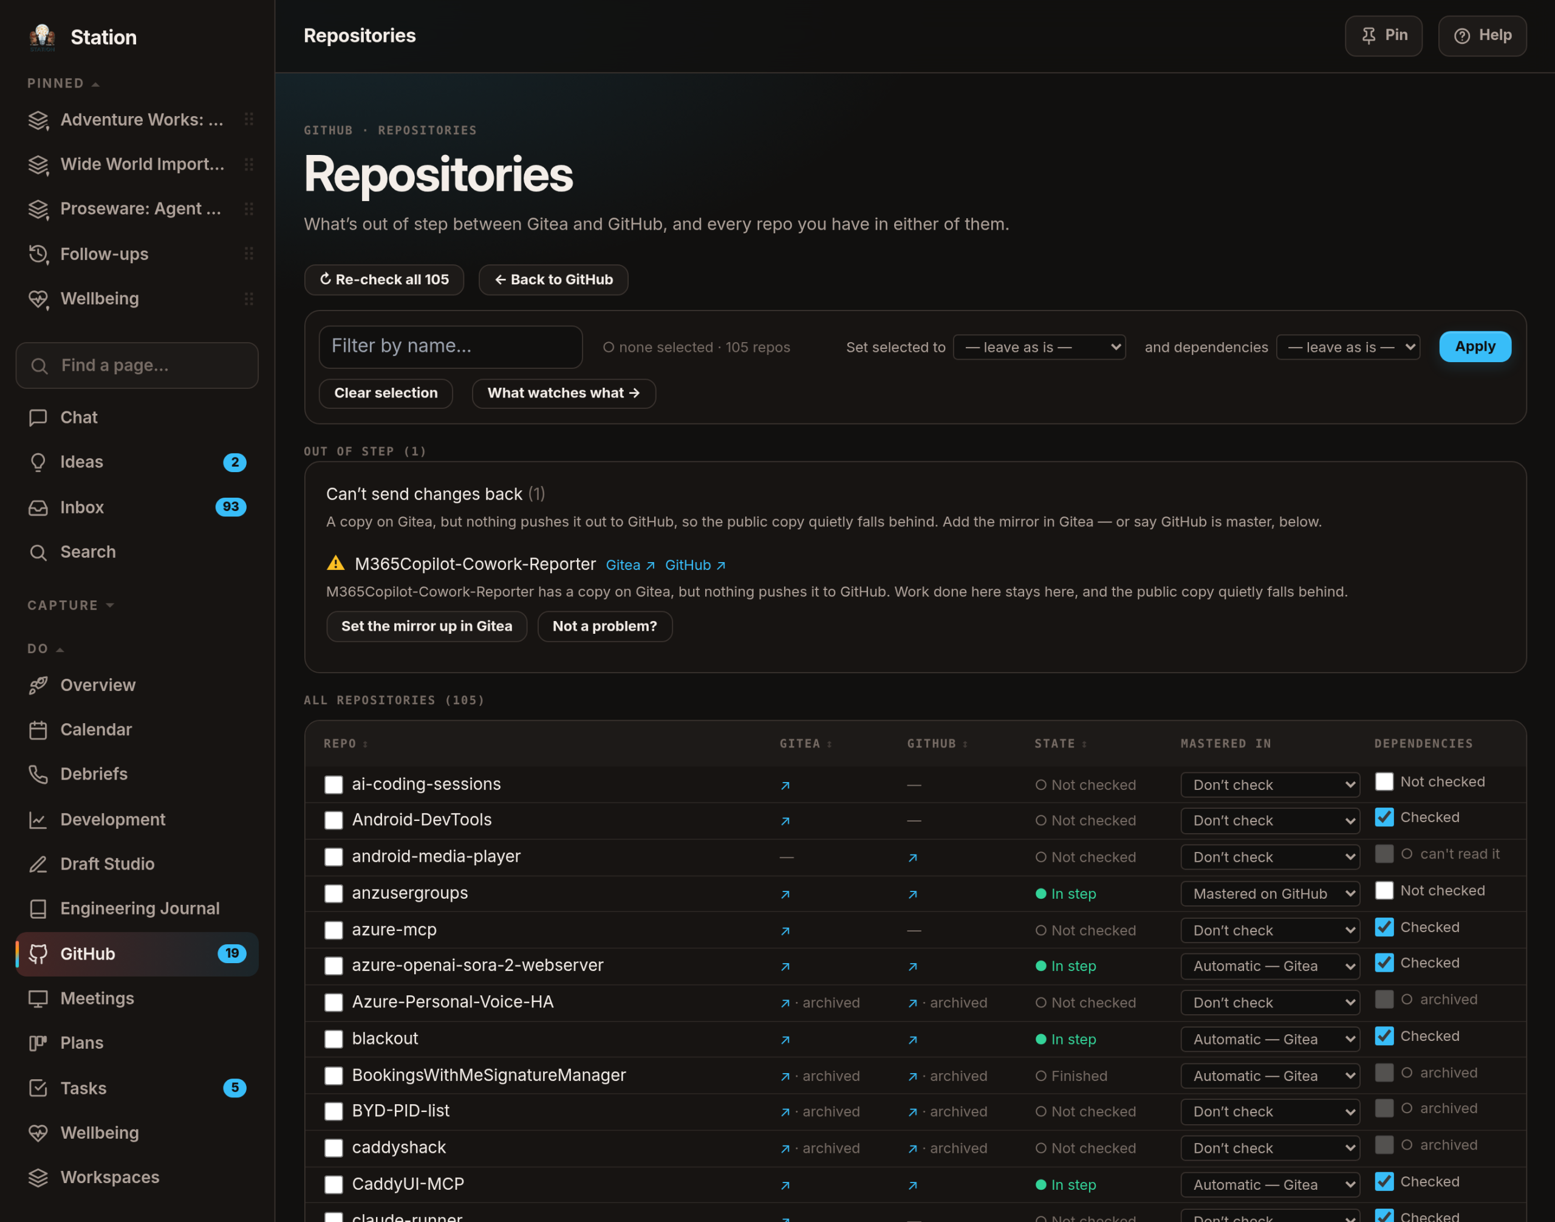Click the Development chart icon
Viewport: 1555px width, 1222px height.
[x=38, y=820]
